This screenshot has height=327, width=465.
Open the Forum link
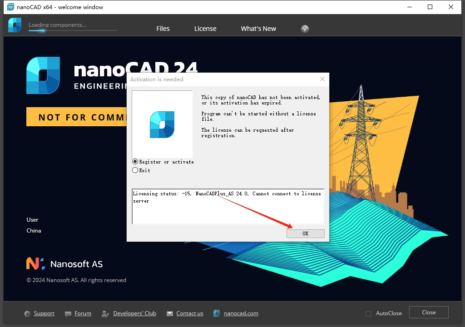point(83,313)
